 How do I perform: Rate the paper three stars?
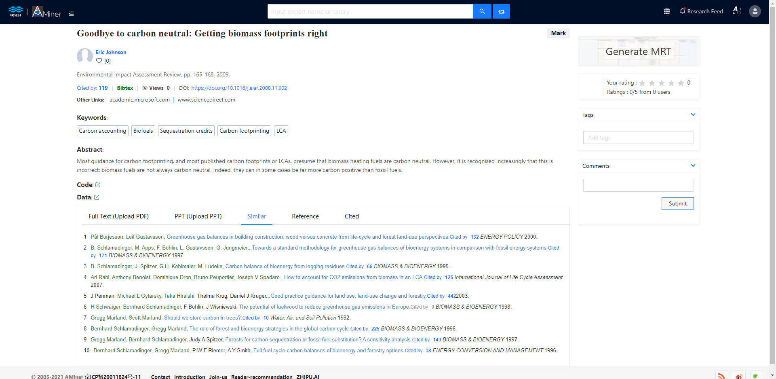[662, 83]
